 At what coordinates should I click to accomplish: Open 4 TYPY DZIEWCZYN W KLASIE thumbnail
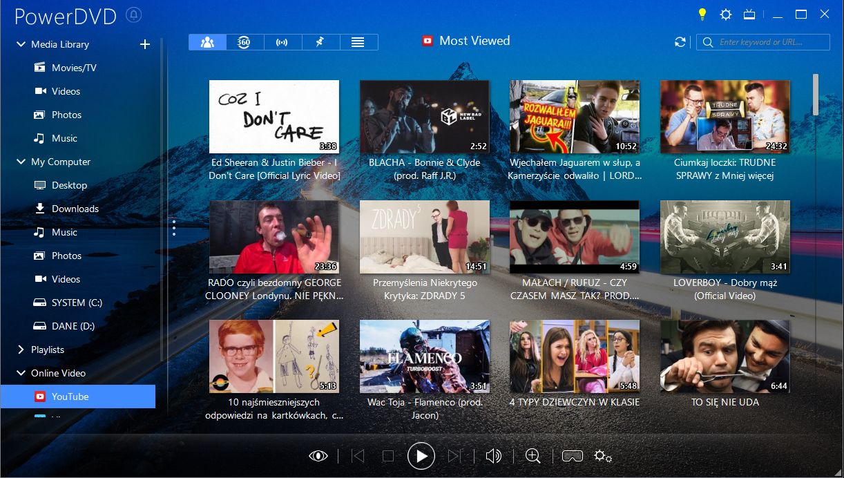coord(575,356)
